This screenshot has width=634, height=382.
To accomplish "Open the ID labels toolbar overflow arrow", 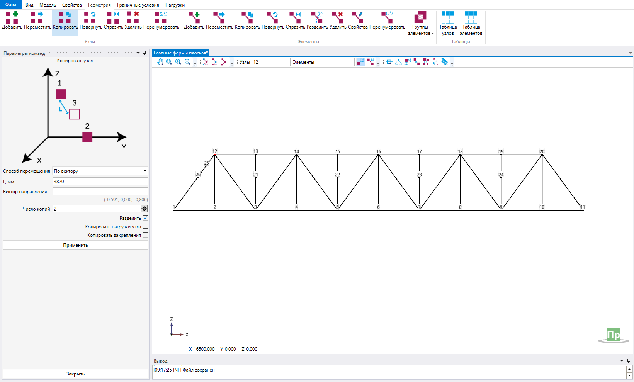I will (378, 64).
